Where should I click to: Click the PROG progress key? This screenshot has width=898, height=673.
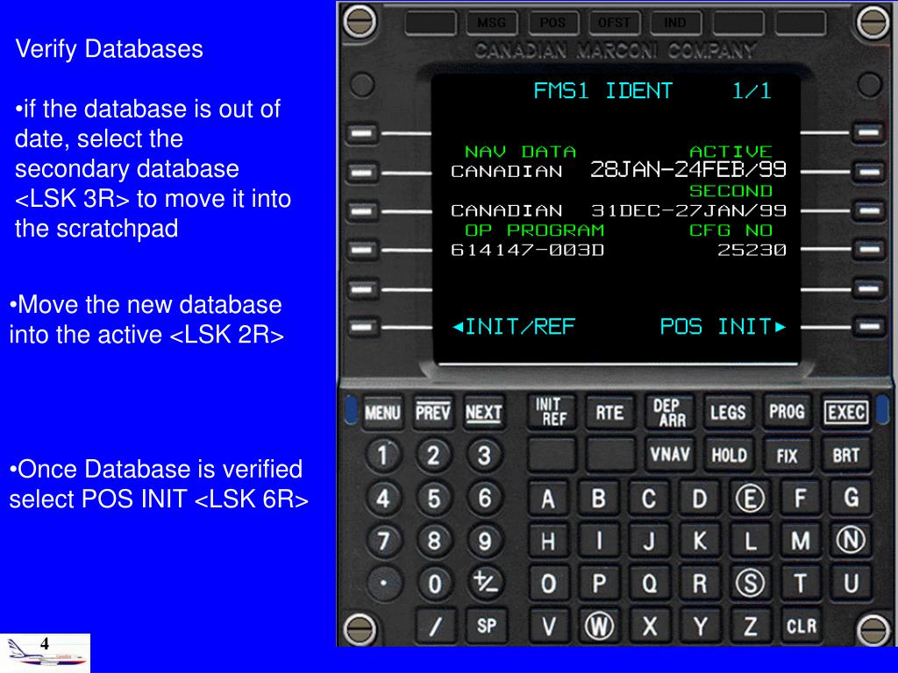point(787,412)
